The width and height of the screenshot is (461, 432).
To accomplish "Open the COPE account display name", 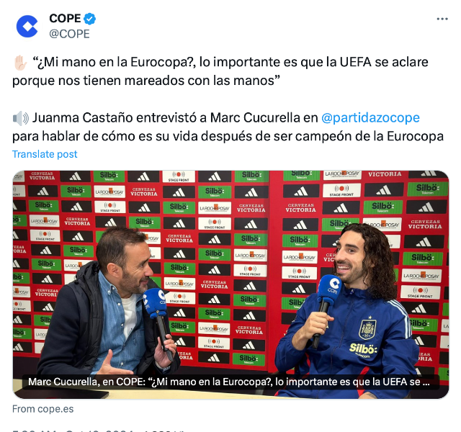I will tap(65, 19).
